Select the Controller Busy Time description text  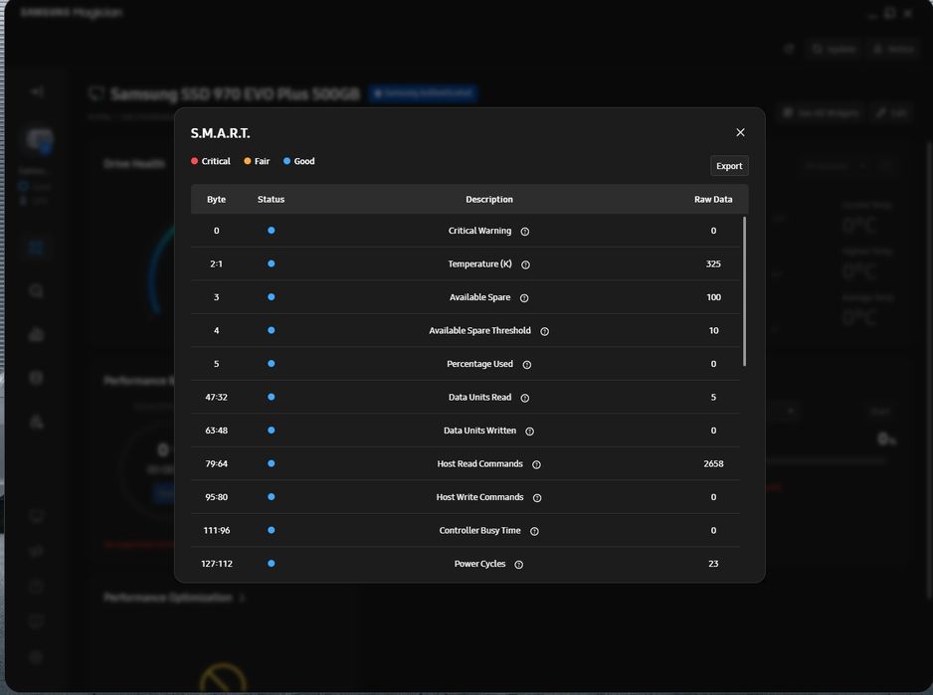(x=479, y=530)
